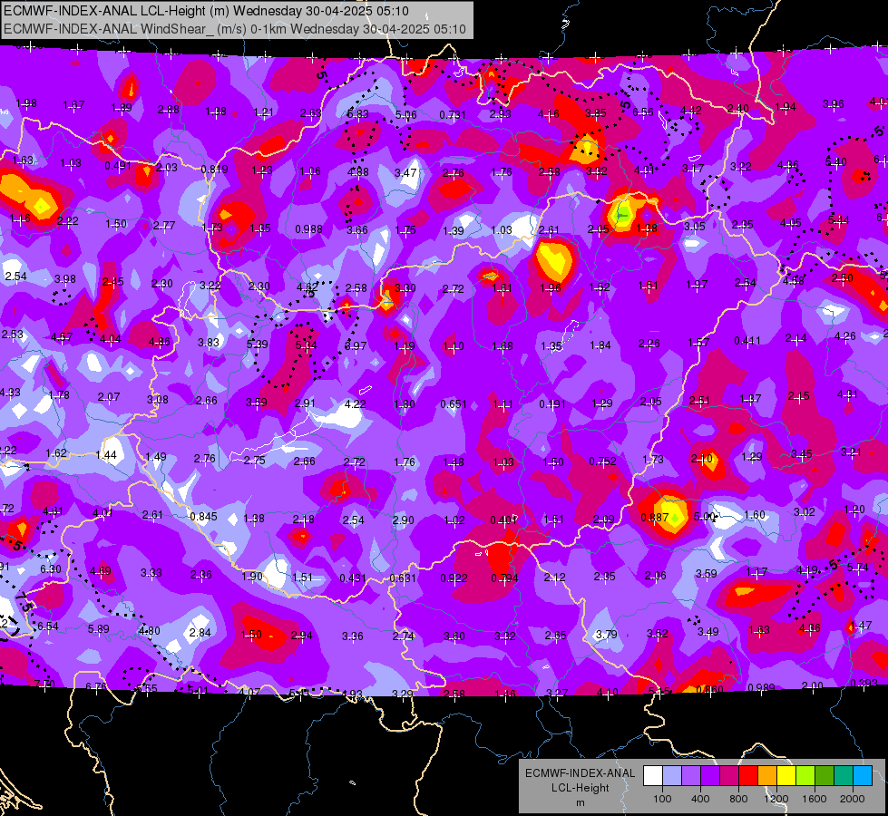Click the sky blue legend swatch
The image size is (888, 816).
click(863, 775)
